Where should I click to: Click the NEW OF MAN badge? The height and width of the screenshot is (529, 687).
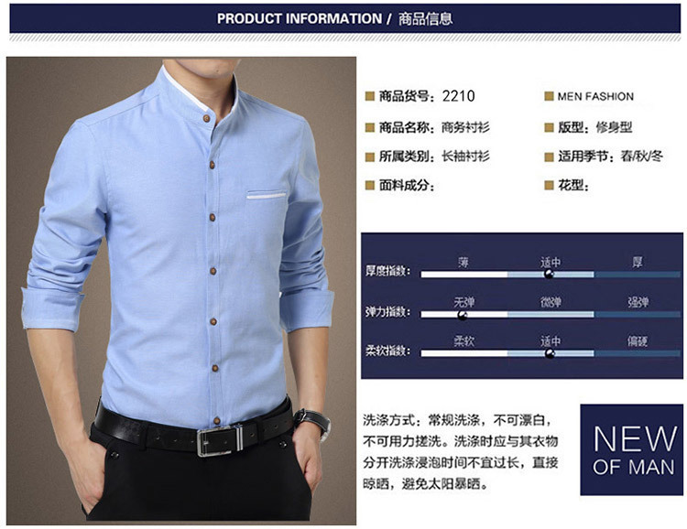(x=631, y=449)
